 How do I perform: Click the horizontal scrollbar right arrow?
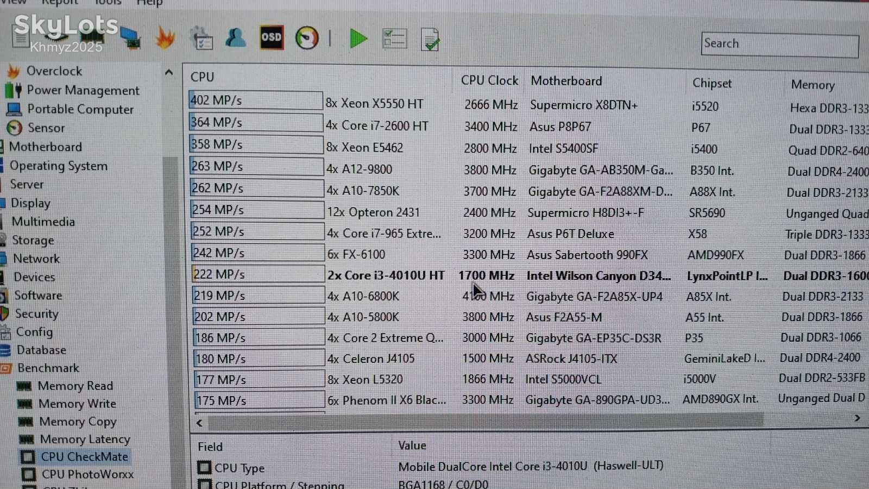pos(857,418)
